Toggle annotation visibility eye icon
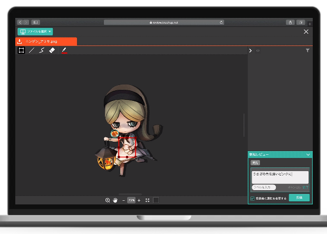 (258, 51)
